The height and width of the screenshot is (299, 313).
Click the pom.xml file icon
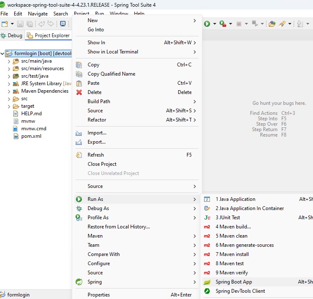(x=16, y=136)
